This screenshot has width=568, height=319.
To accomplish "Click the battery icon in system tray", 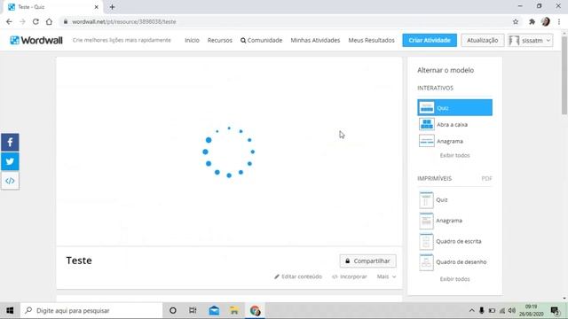I will tap(492, 310).
